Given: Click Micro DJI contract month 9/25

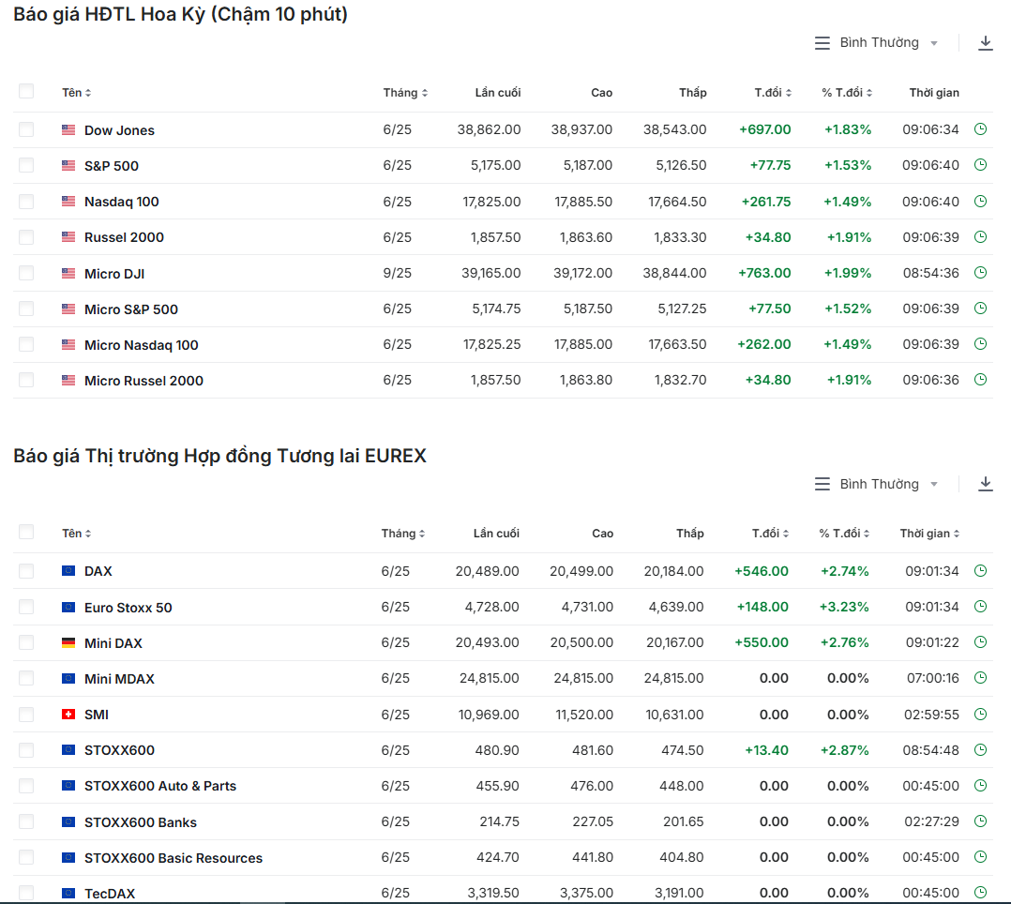Looking at the screenshot, I should click(x=398, y=273).
